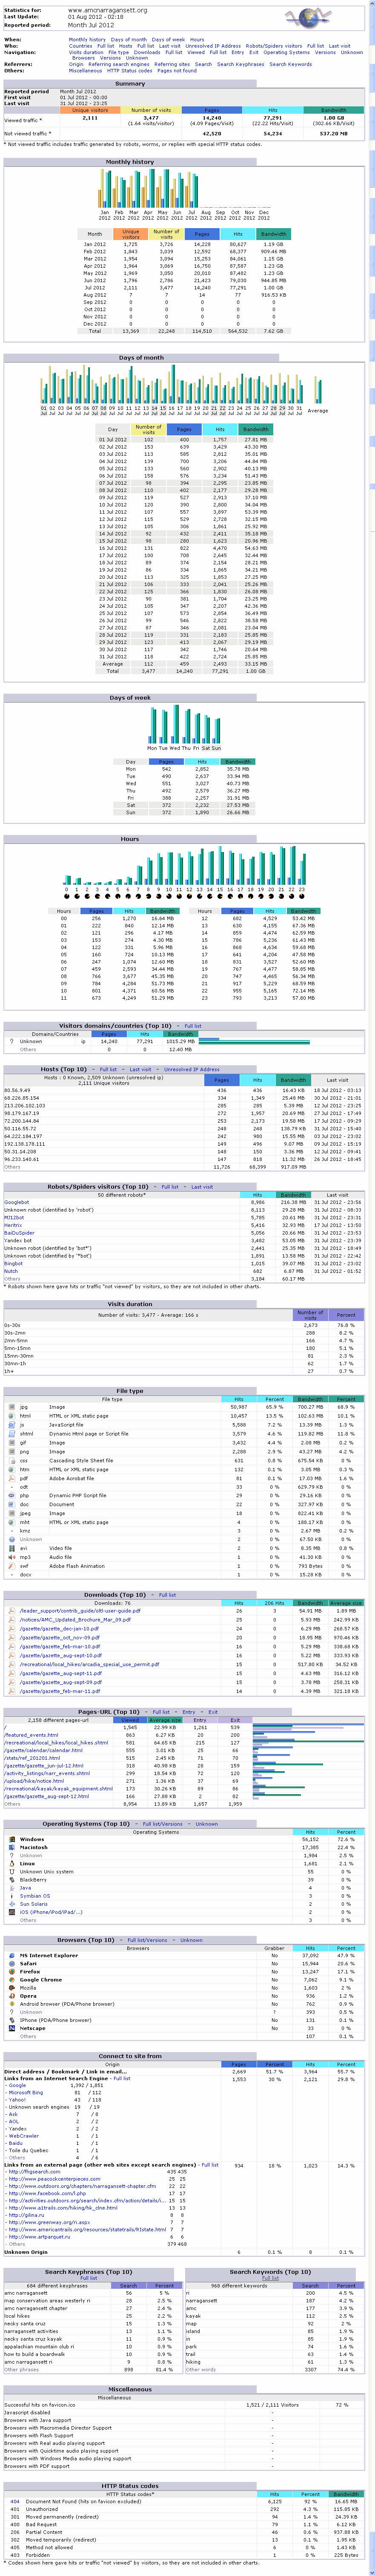The width and height of the screenshot is (375, 2576).
Task: Click the MS Internet Explorer browser icon
Action: click(12, 1955)
